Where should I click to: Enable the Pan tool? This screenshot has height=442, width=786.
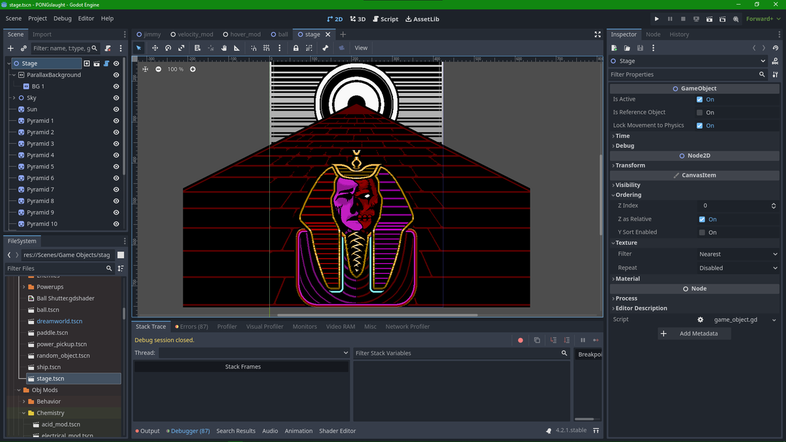point(225,47)
